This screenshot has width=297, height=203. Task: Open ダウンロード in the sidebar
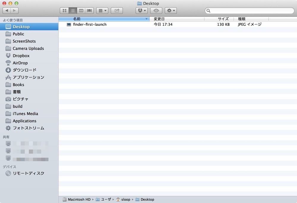click(29, 70)
